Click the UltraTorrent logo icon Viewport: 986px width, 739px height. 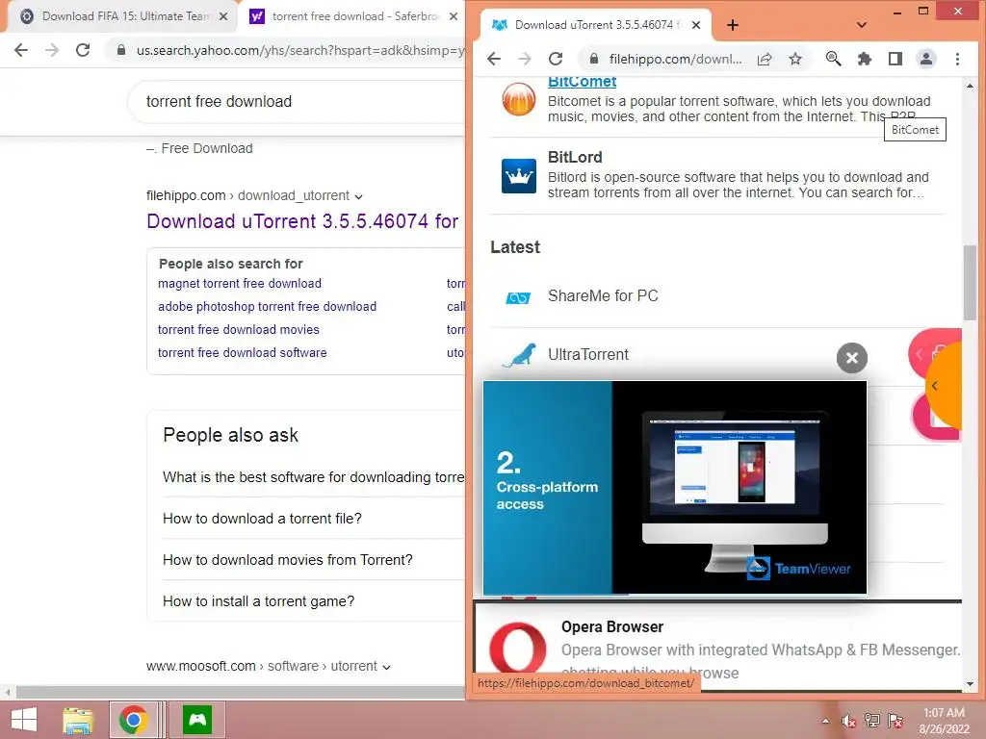pos(519,355)
